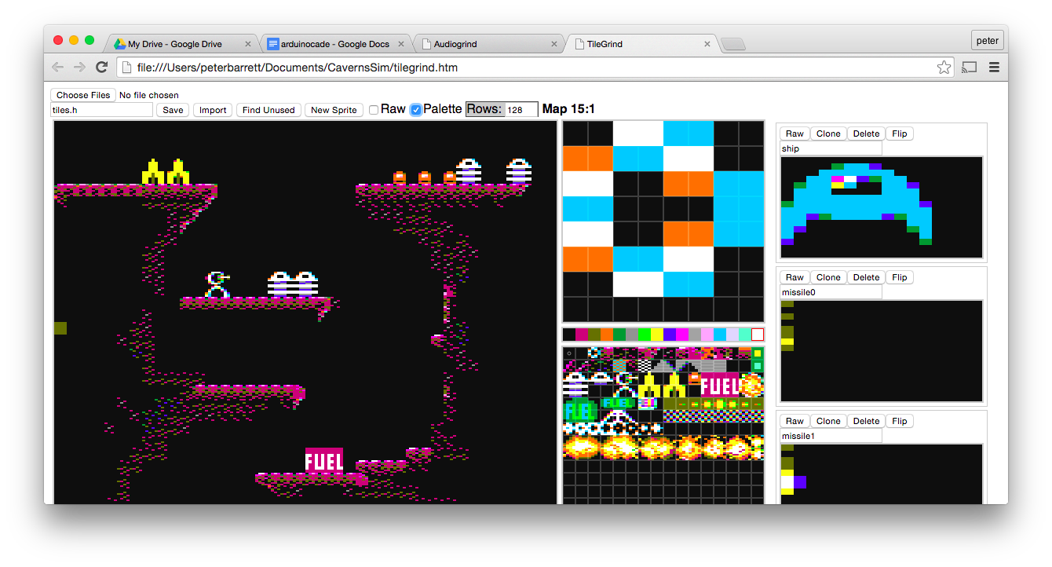Select the TileGrind tab

tap(644, 44)
